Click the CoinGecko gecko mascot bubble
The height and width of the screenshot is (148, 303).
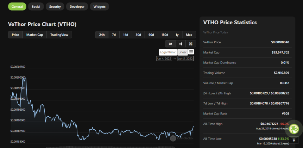295,128
